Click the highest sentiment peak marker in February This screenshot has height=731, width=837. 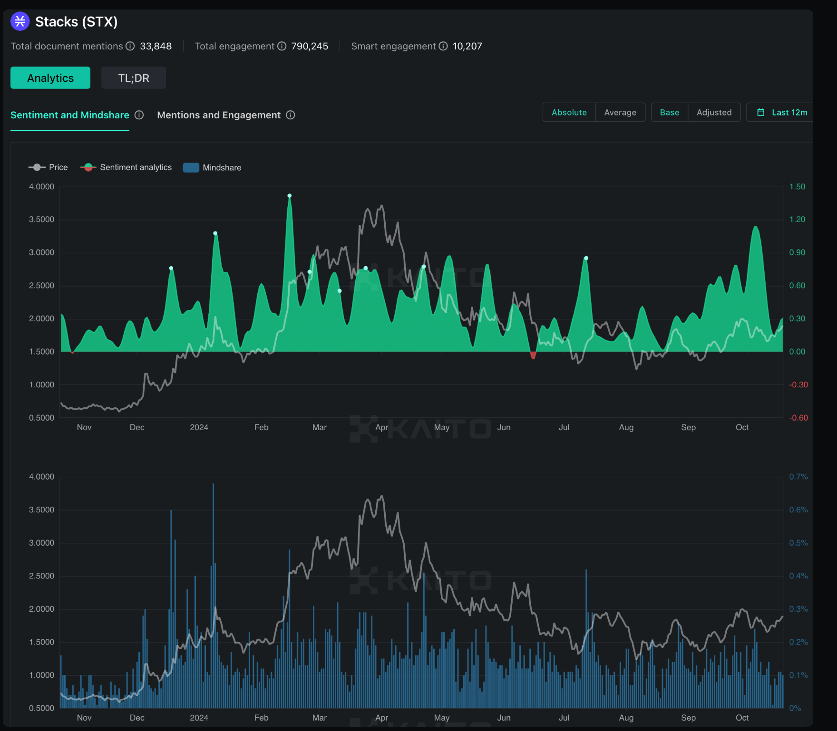[290, 196]
